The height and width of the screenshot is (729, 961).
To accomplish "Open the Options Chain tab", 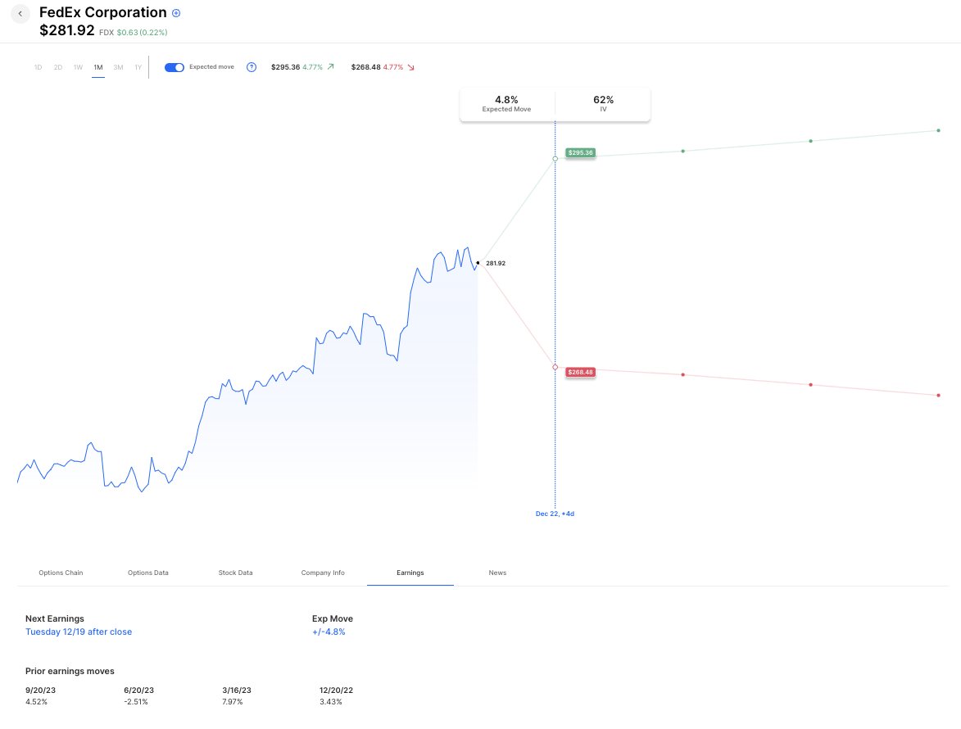I will tap(61, 573).
